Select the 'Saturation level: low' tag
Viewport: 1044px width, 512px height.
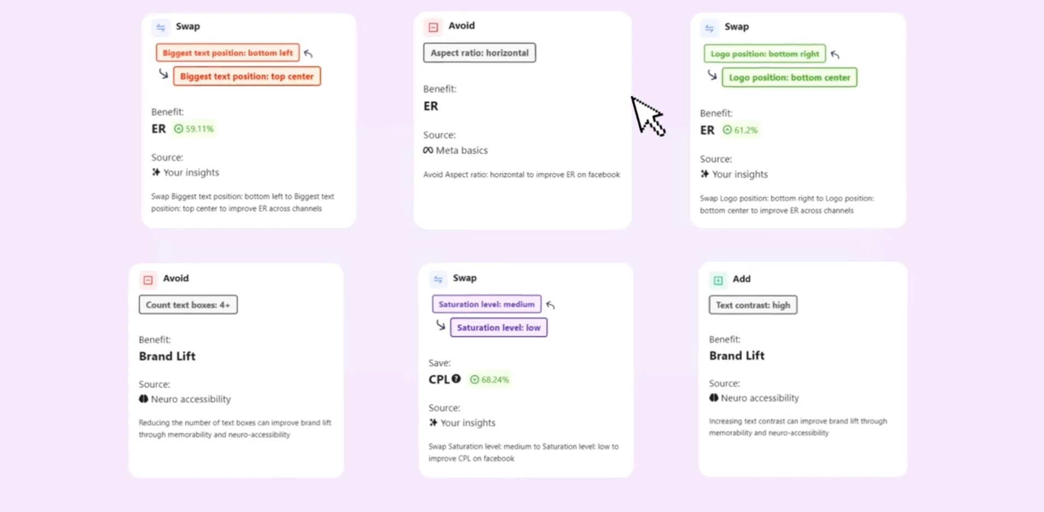click(498, 327)
